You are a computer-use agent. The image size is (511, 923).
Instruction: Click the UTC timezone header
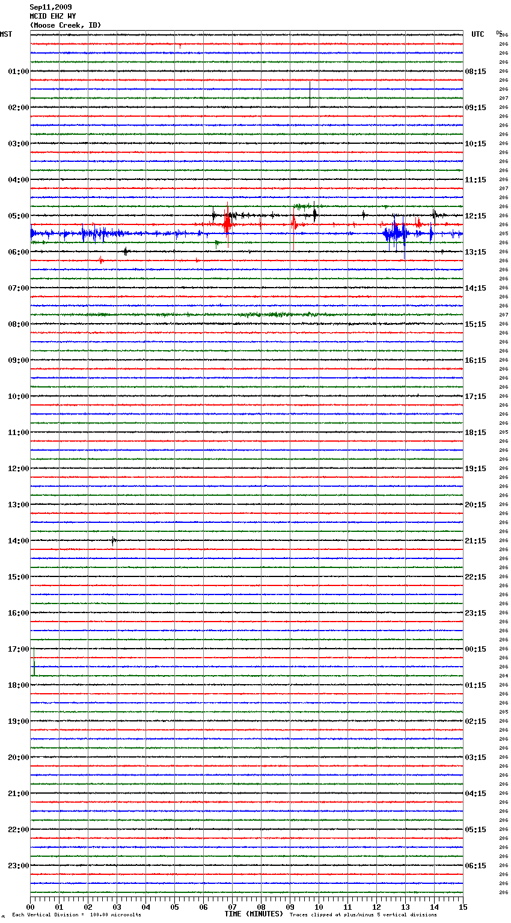(x=478, y=34)
